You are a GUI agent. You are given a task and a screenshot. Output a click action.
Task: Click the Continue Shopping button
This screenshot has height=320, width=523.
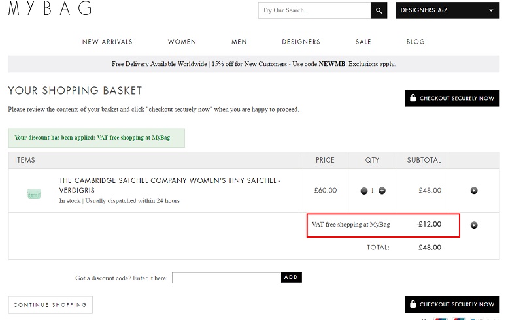point(50,305)
